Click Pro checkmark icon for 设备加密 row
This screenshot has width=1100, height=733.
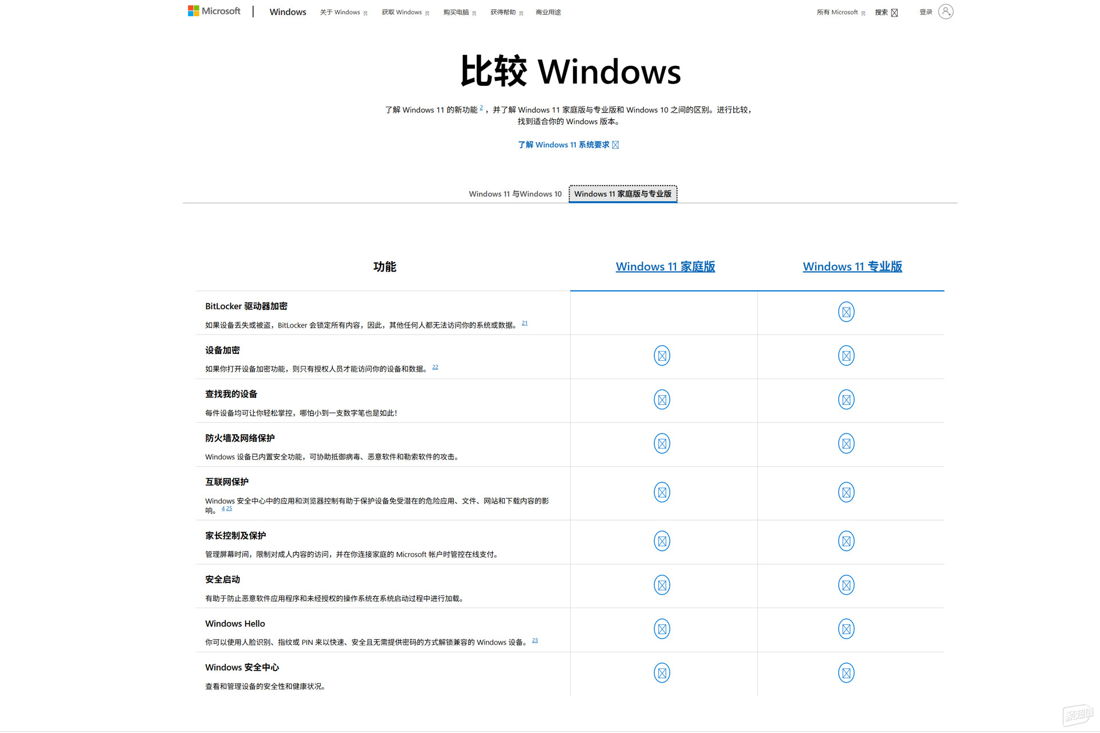[x=846, y=356]
